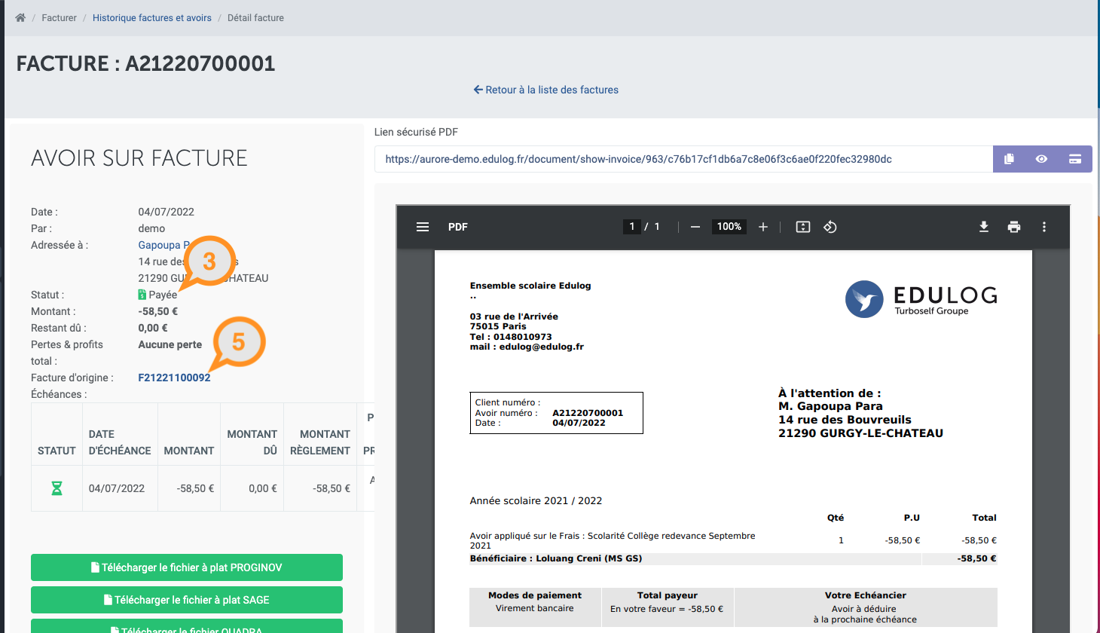The image size is (1100, 633).
Task: Open original invoice F21221100092
Action: coord(174,378)
